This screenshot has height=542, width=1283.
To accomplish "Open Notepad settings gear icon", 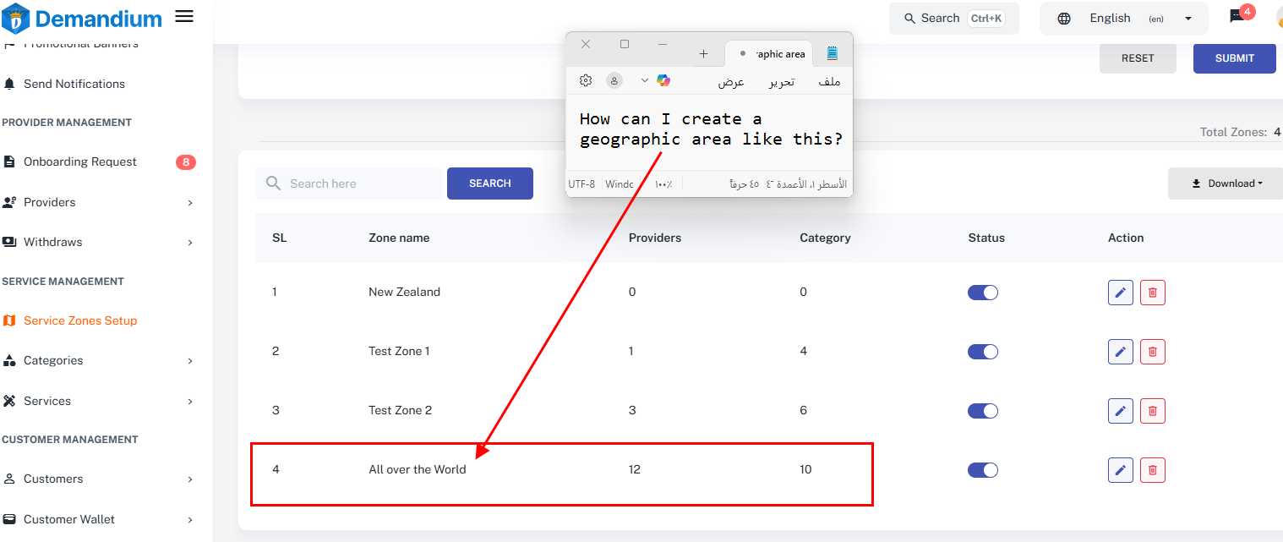I will coord(586,80).
